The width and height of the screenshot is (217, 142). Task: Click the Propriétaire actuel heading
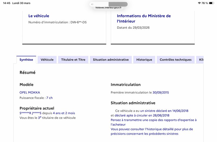coord(37,108)
